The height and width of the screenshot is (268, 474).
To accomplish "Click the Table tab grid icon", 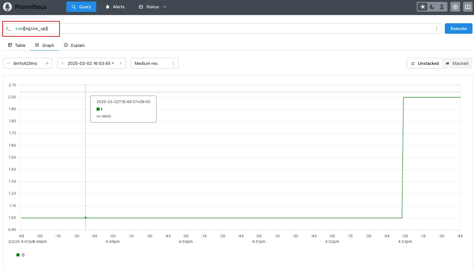I will click(x=10, y=45).
